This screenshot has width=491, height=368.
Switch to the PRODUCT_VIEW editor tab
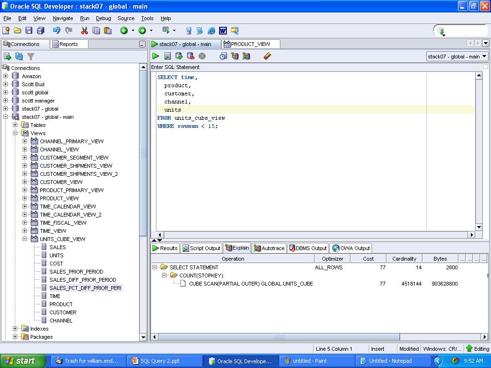[x=250, y=44]
